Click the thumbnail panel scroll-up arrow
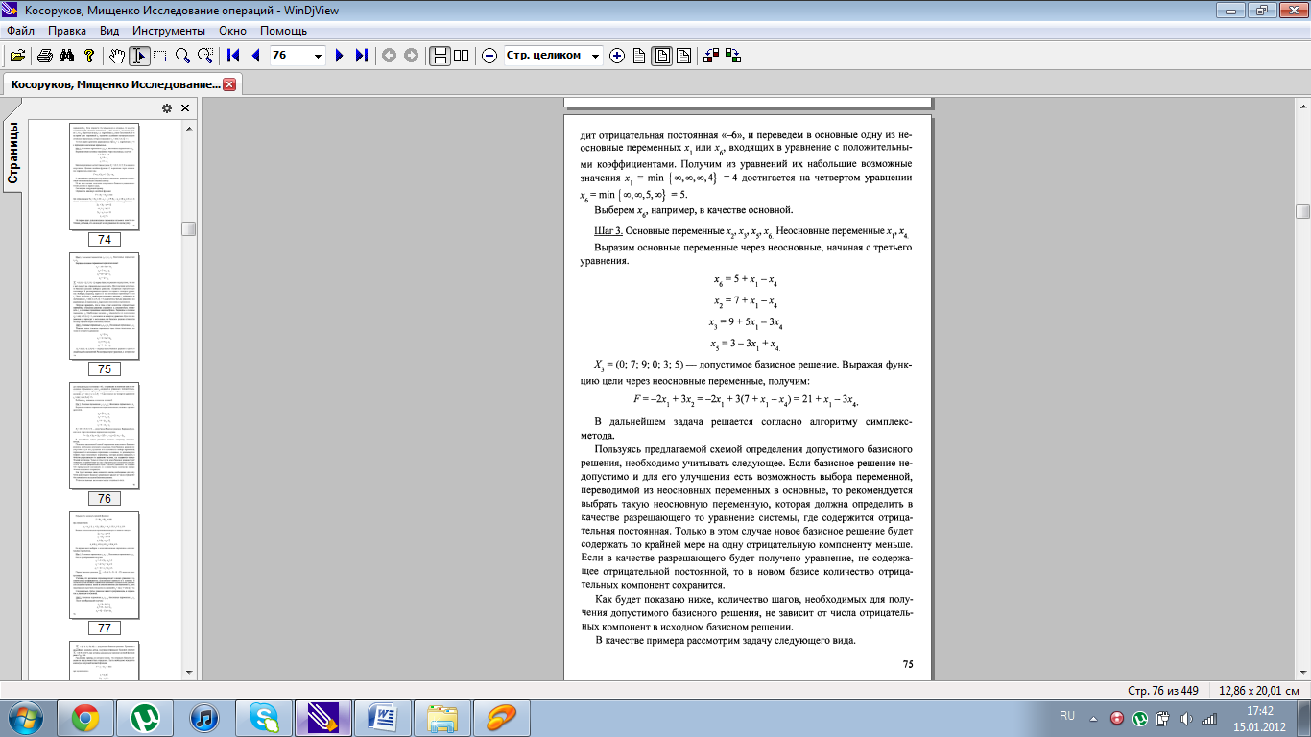 tap(189, 128)
